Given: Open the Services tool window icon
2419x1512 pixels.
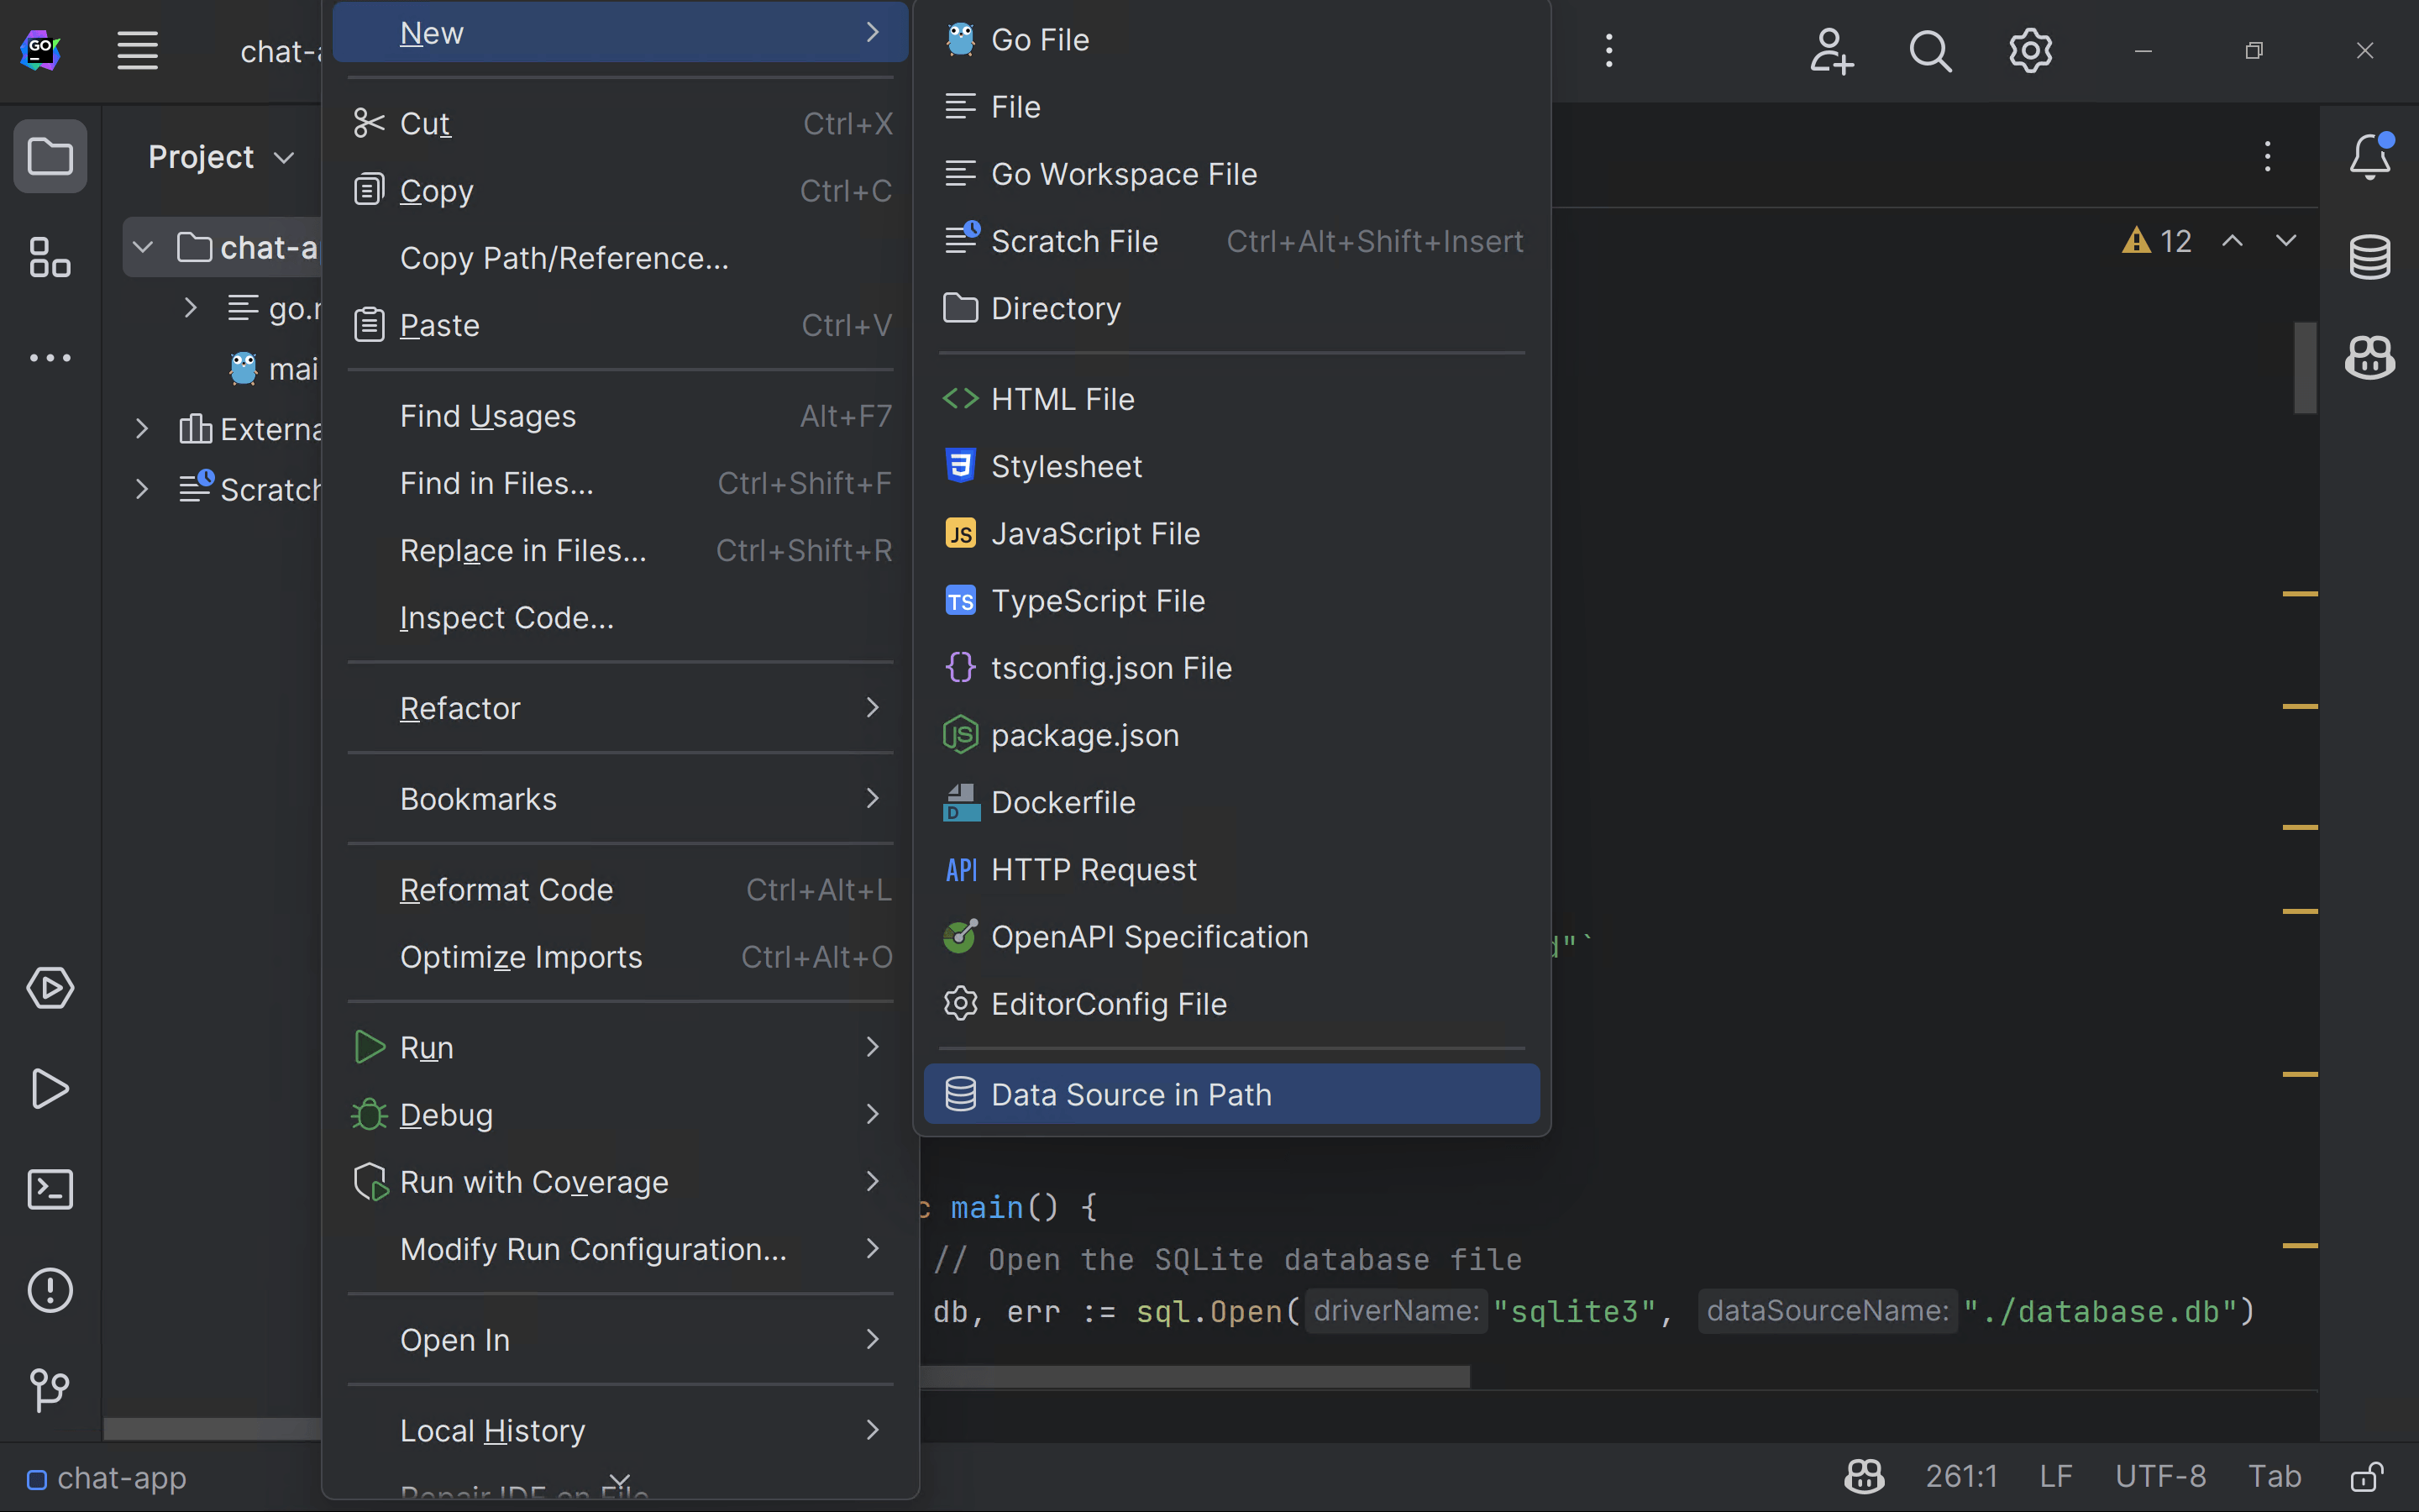Looking at the screenshot, I should click(x=50, y=988).
